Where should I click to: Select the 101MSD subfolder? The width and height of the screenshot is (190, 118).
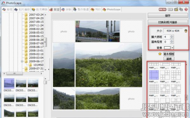click(38, 65)
